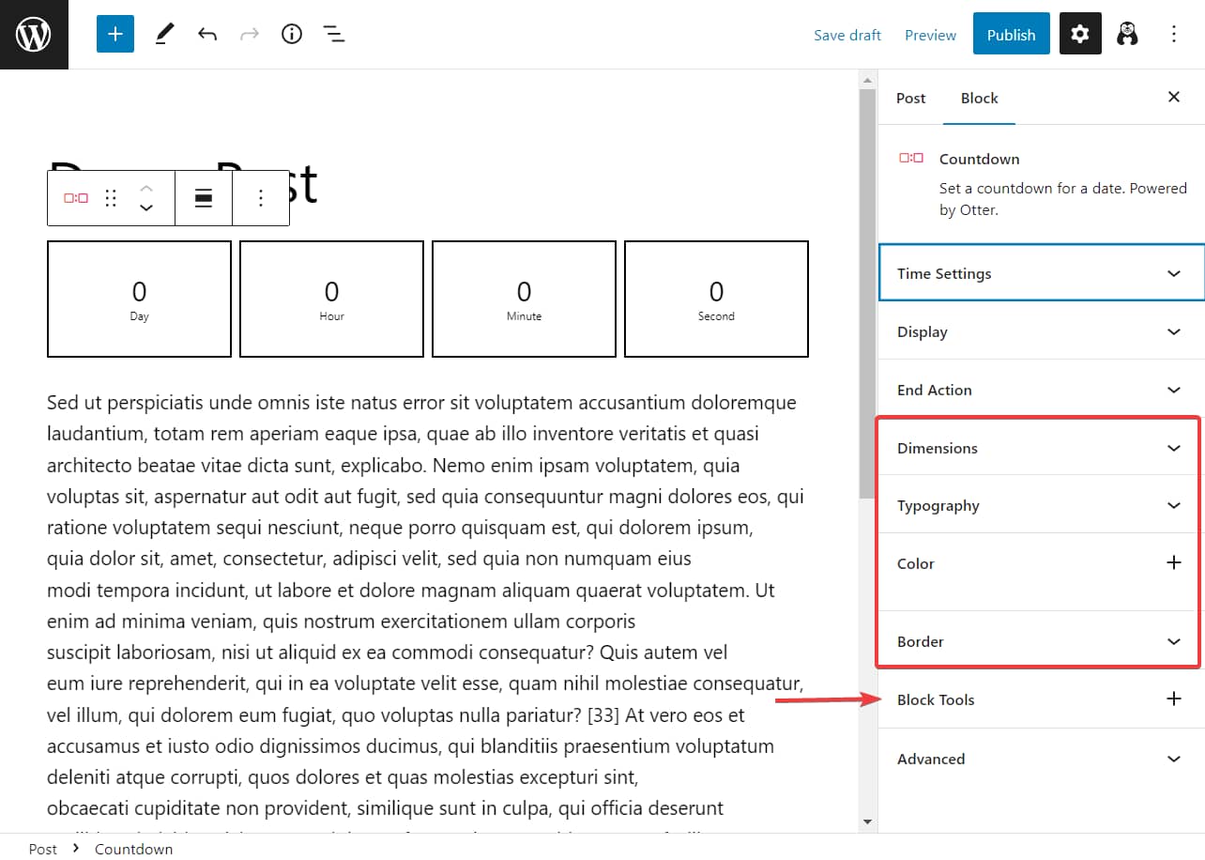The image size is (1205, 860).
Task: Move the Countdown block down
Action: pos(146,208)
